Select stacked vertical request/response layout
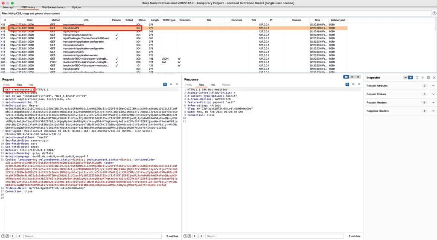 coord(352,77)
